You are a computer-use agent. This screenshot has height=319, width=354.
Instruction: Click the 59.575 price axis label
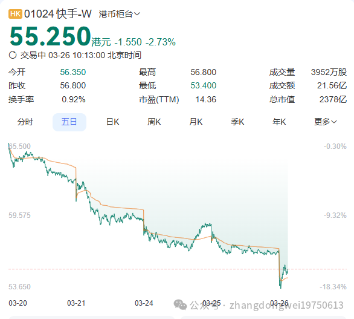[x=19, y=215]
